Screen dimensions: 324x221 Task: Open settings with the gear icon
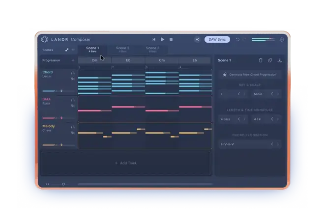282,39
